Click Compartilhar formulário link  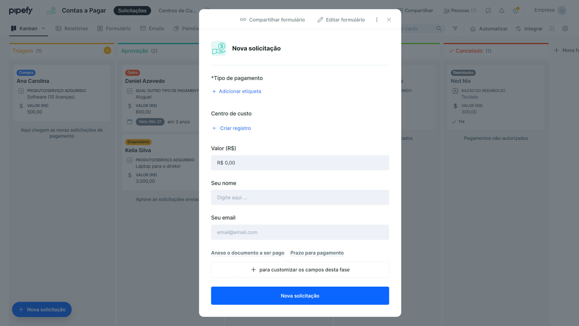272,20
